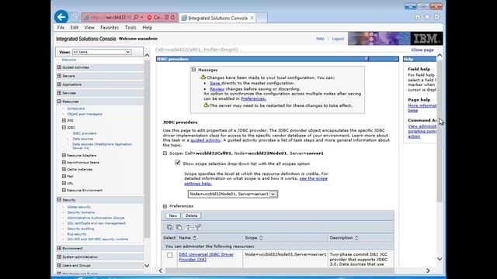
Task: Toggle show scope selection drop-down checkbox
Action: [178, 163]
